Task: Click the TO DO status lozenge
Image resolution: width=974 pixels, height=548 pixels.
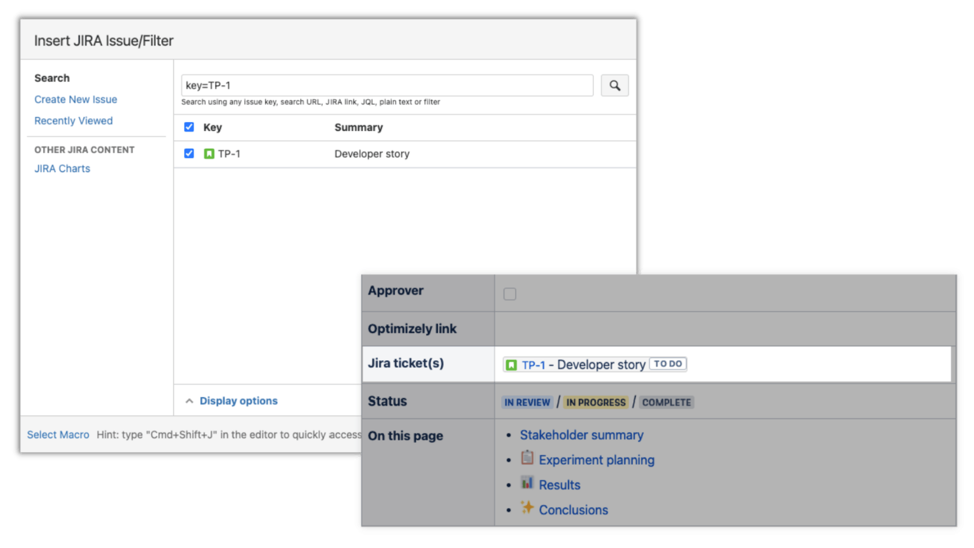Action: (668, 364)
